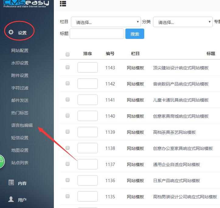Click the gear icon beside 设置

click(11, 32)
